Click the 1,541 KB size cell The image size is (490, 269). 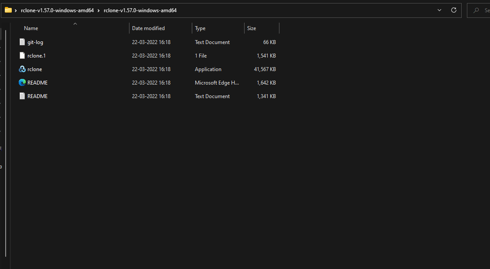[x=266, y=56]
